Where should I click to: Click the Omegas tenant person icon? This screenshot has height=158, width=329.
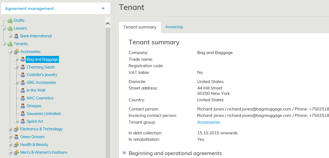[23, 106]
